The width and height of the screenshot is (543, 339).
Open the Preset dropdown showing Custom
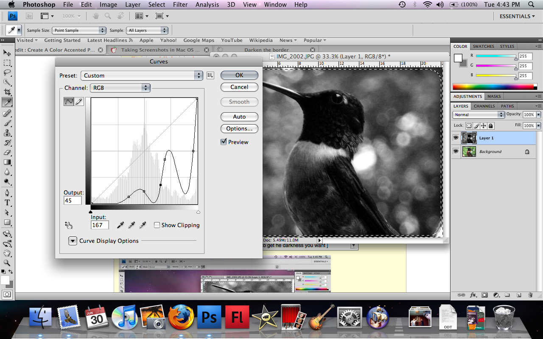142,75
